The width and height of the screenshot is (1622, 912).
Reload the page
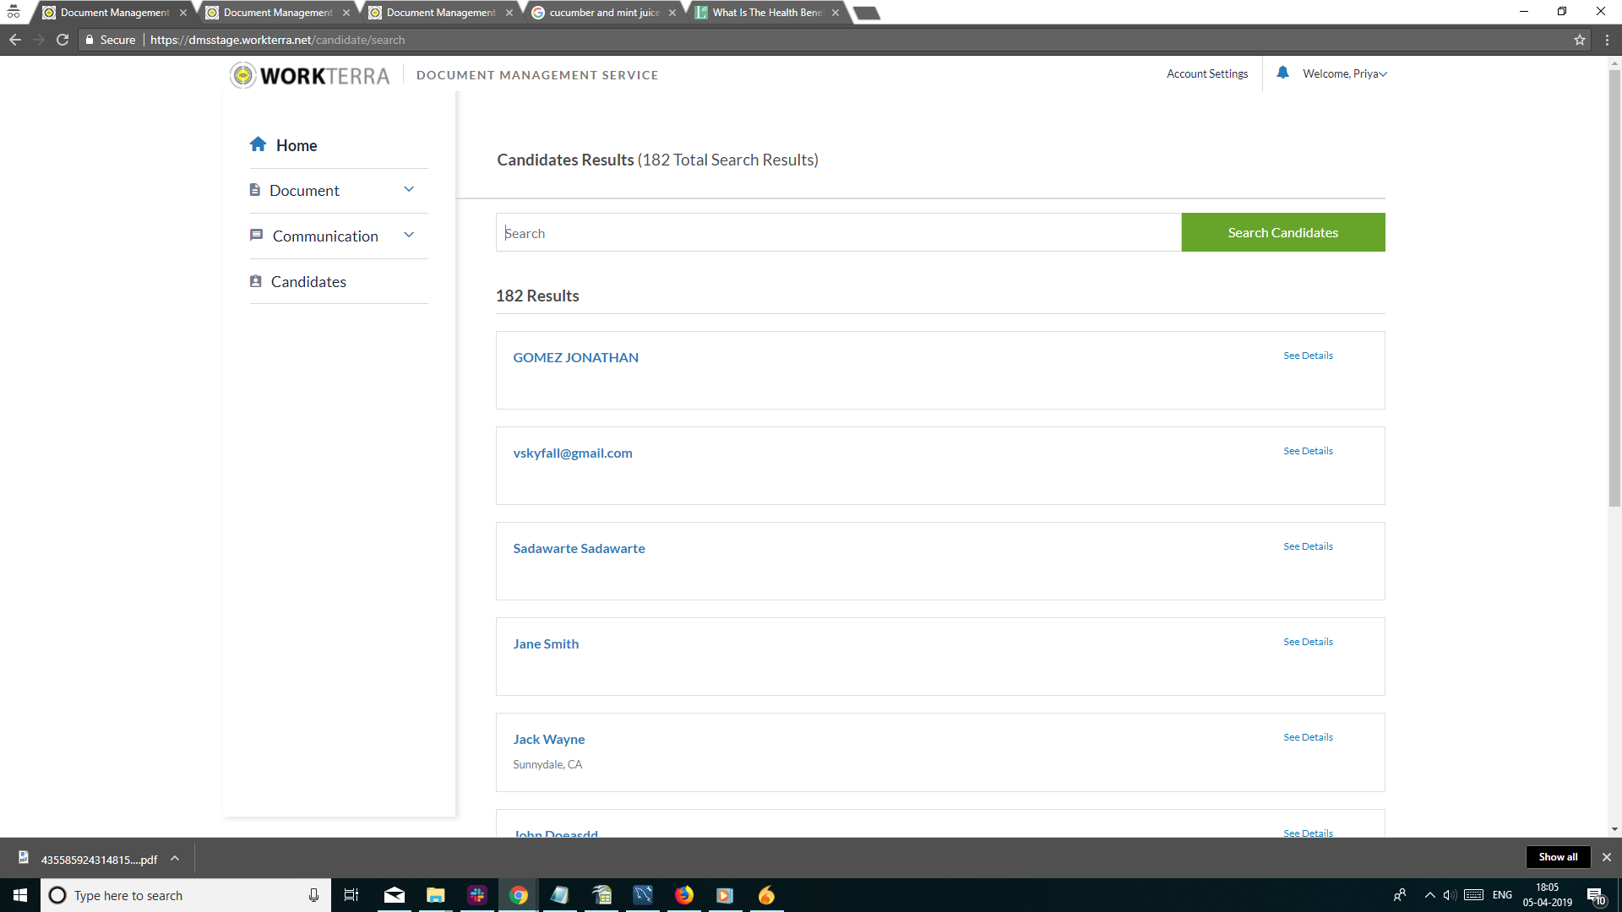pyautogui.click(x=63, y=40)
